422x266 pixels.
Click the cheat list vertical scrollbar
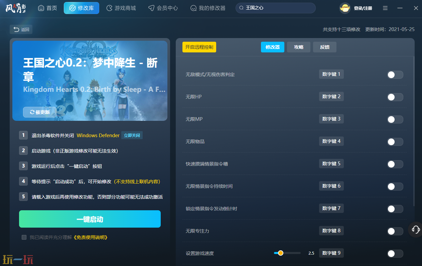click(x=414, y=131)
